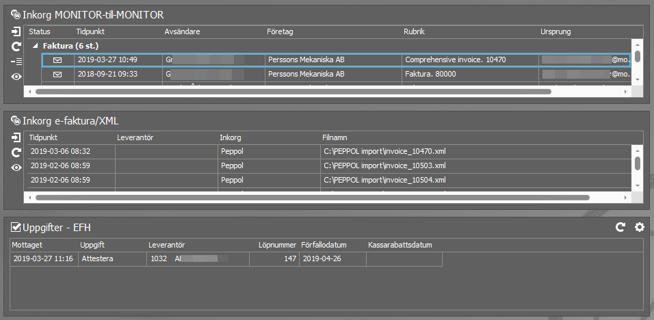Refresh the Uppgifter - EFH panel
The image size is (654, 320).
coord(620,227)
